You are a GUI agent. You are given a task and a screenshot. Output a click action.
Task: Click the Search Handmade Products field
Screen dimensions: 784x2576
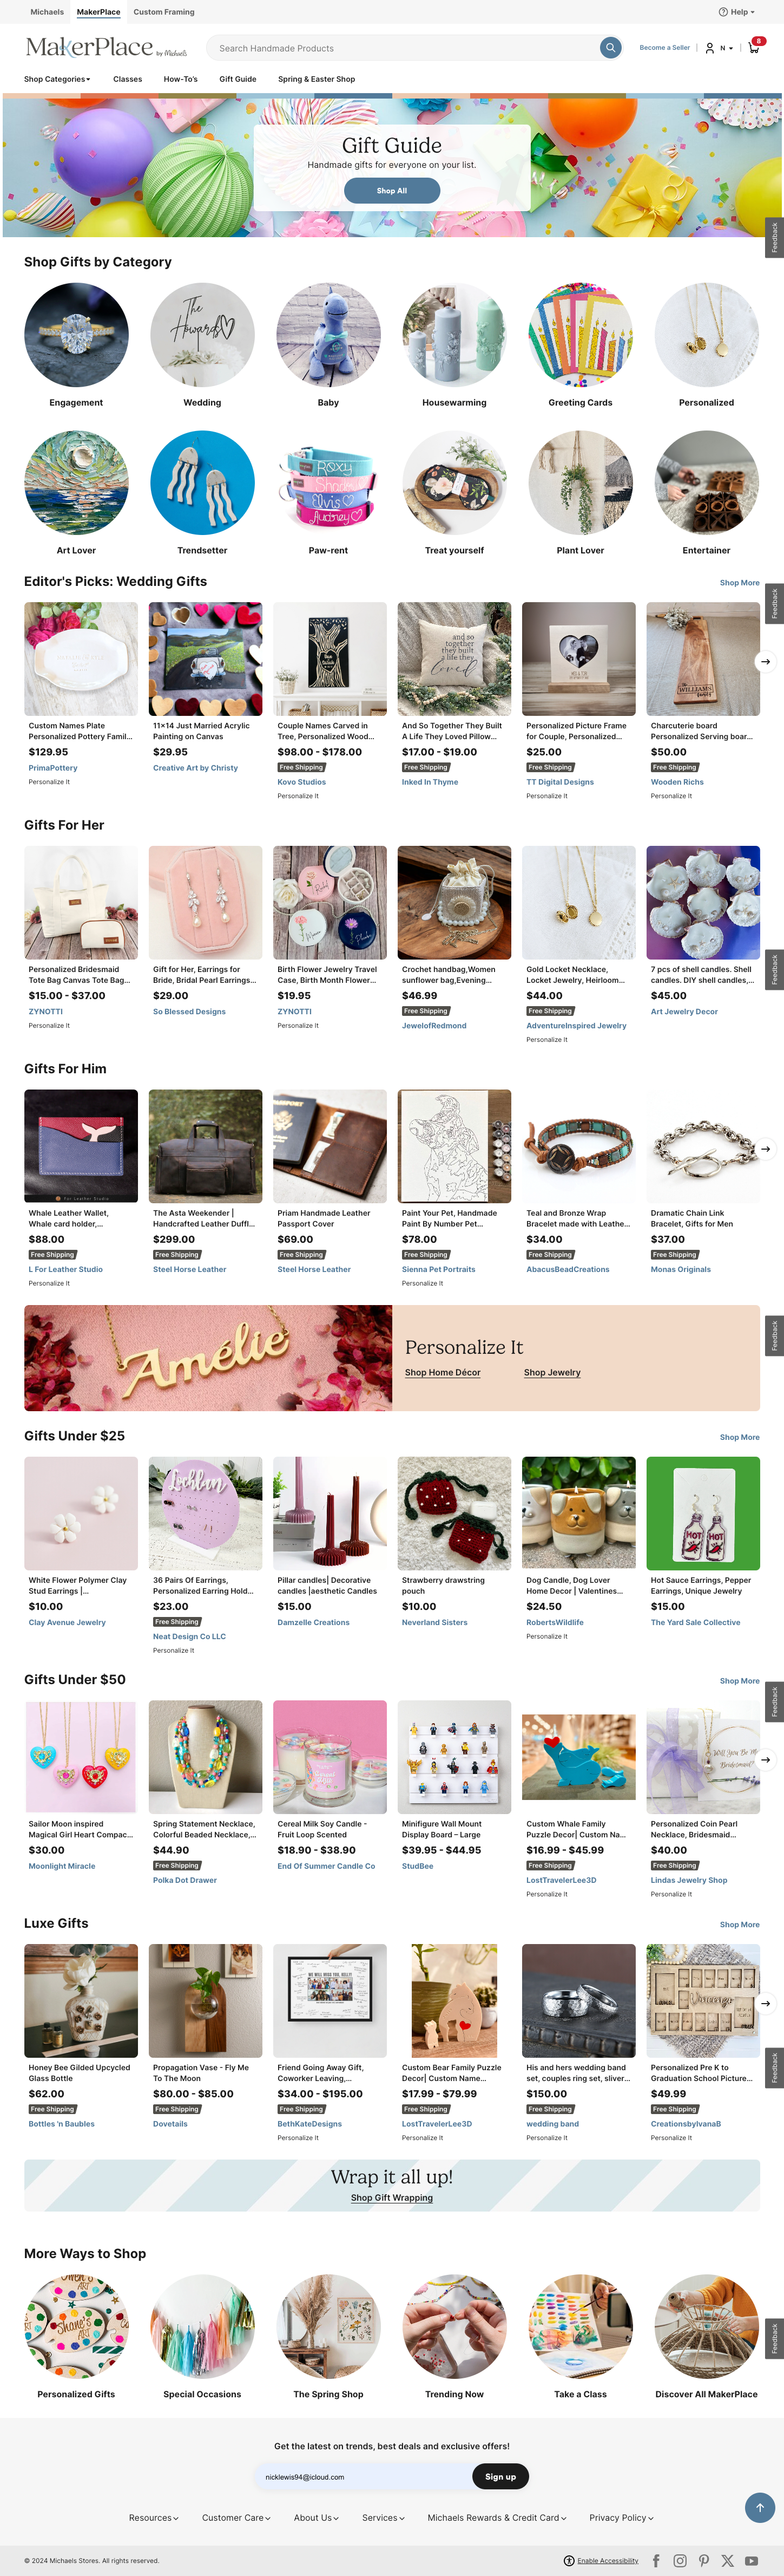point(405,48)
